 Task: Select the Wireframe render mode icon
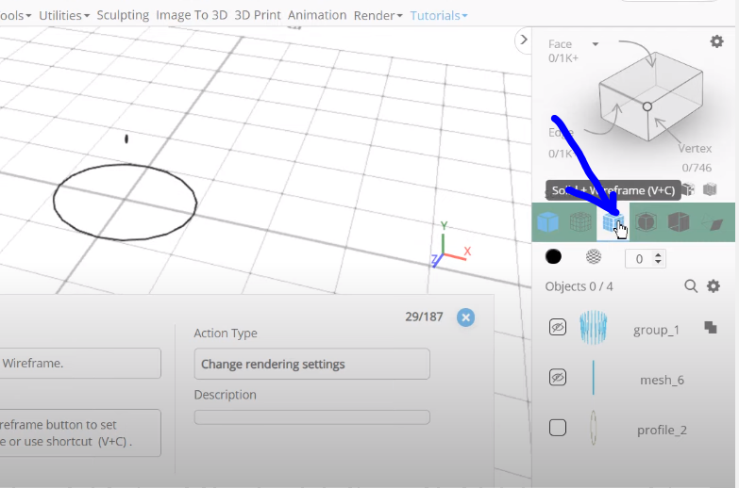click(x=580, y=222)
